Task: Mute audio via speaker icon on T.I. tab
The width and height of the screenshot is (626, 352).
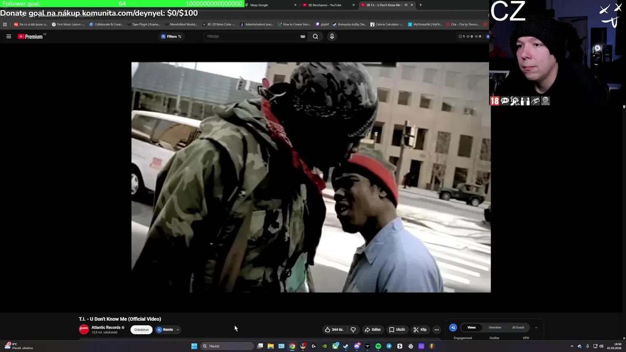Action: [405, 5]
